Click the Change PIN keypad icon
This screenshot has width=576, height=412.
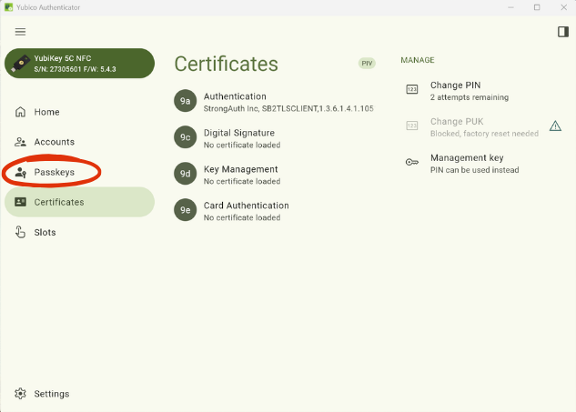(412, 89)
